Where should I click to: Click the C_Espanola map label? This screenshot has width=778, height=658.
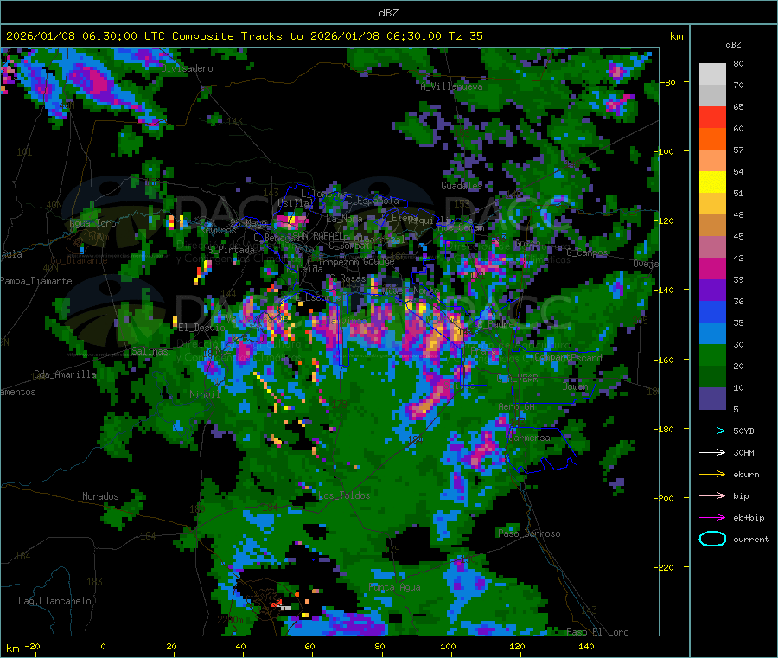click(373, 201)
